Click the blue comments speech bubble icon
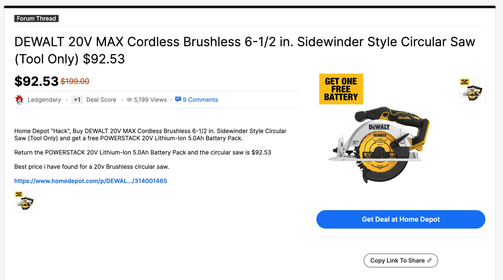The height and width of the screenshot is (280, 503). pyautogui.click(x=178, y=99)
